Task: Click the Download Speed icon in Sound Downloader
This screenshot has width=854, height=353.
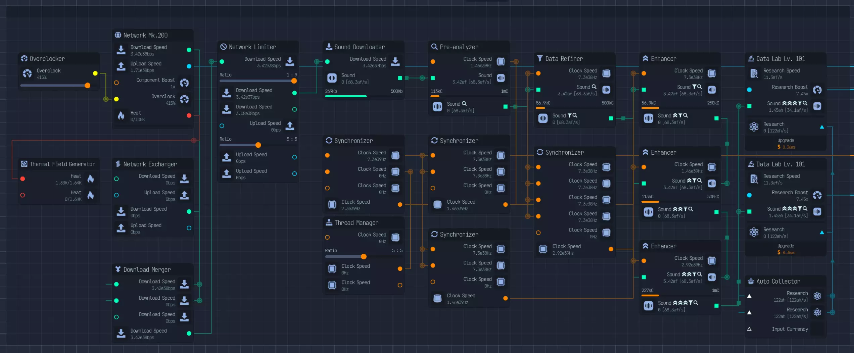Action: tap(395, 62)
